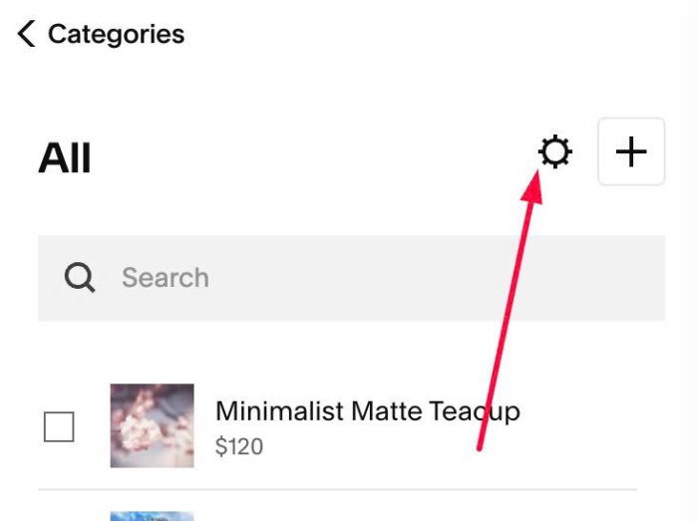Viewport: 698px width, 521px height.
Task: Open category settings via the gear icon
Action: click(555, 151)
